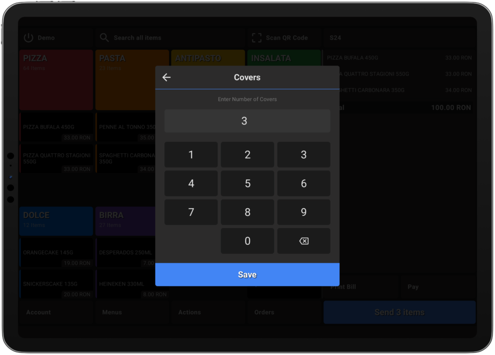Add PENNE AL TONNO item
The width and height of the screenshot is (495, 355).
(x=126, y=127)
